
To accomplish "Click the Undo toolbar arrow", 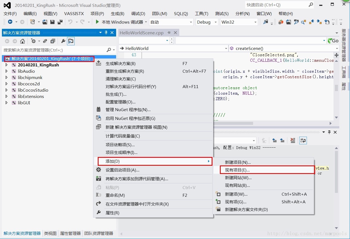I will point(70,22).
